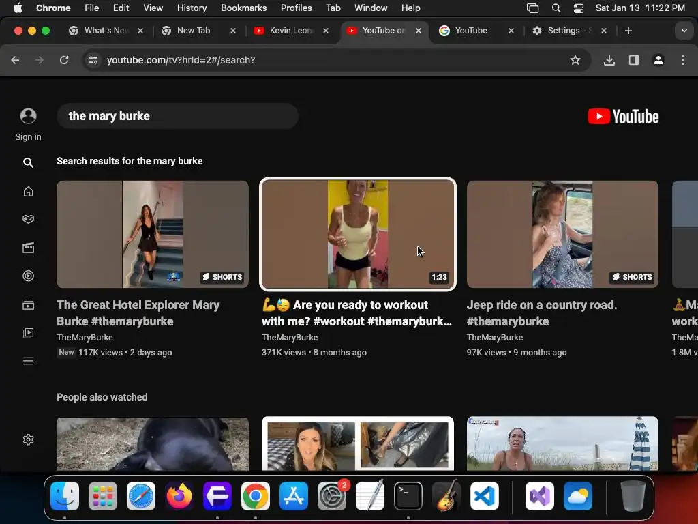Open Gaming section in YouTube sidebar
The height and width of the screenshot is (524, 698).
28,219
